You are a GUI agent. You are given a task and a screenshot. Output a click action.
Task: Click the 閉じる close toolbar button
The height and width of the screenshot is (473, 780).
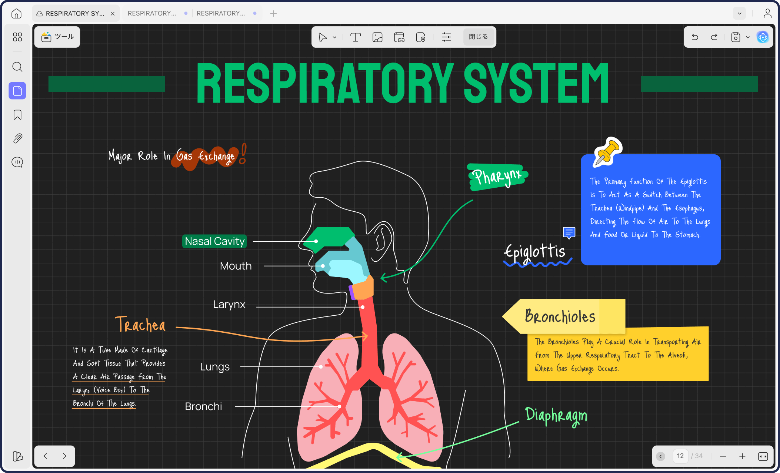point(479,37)
